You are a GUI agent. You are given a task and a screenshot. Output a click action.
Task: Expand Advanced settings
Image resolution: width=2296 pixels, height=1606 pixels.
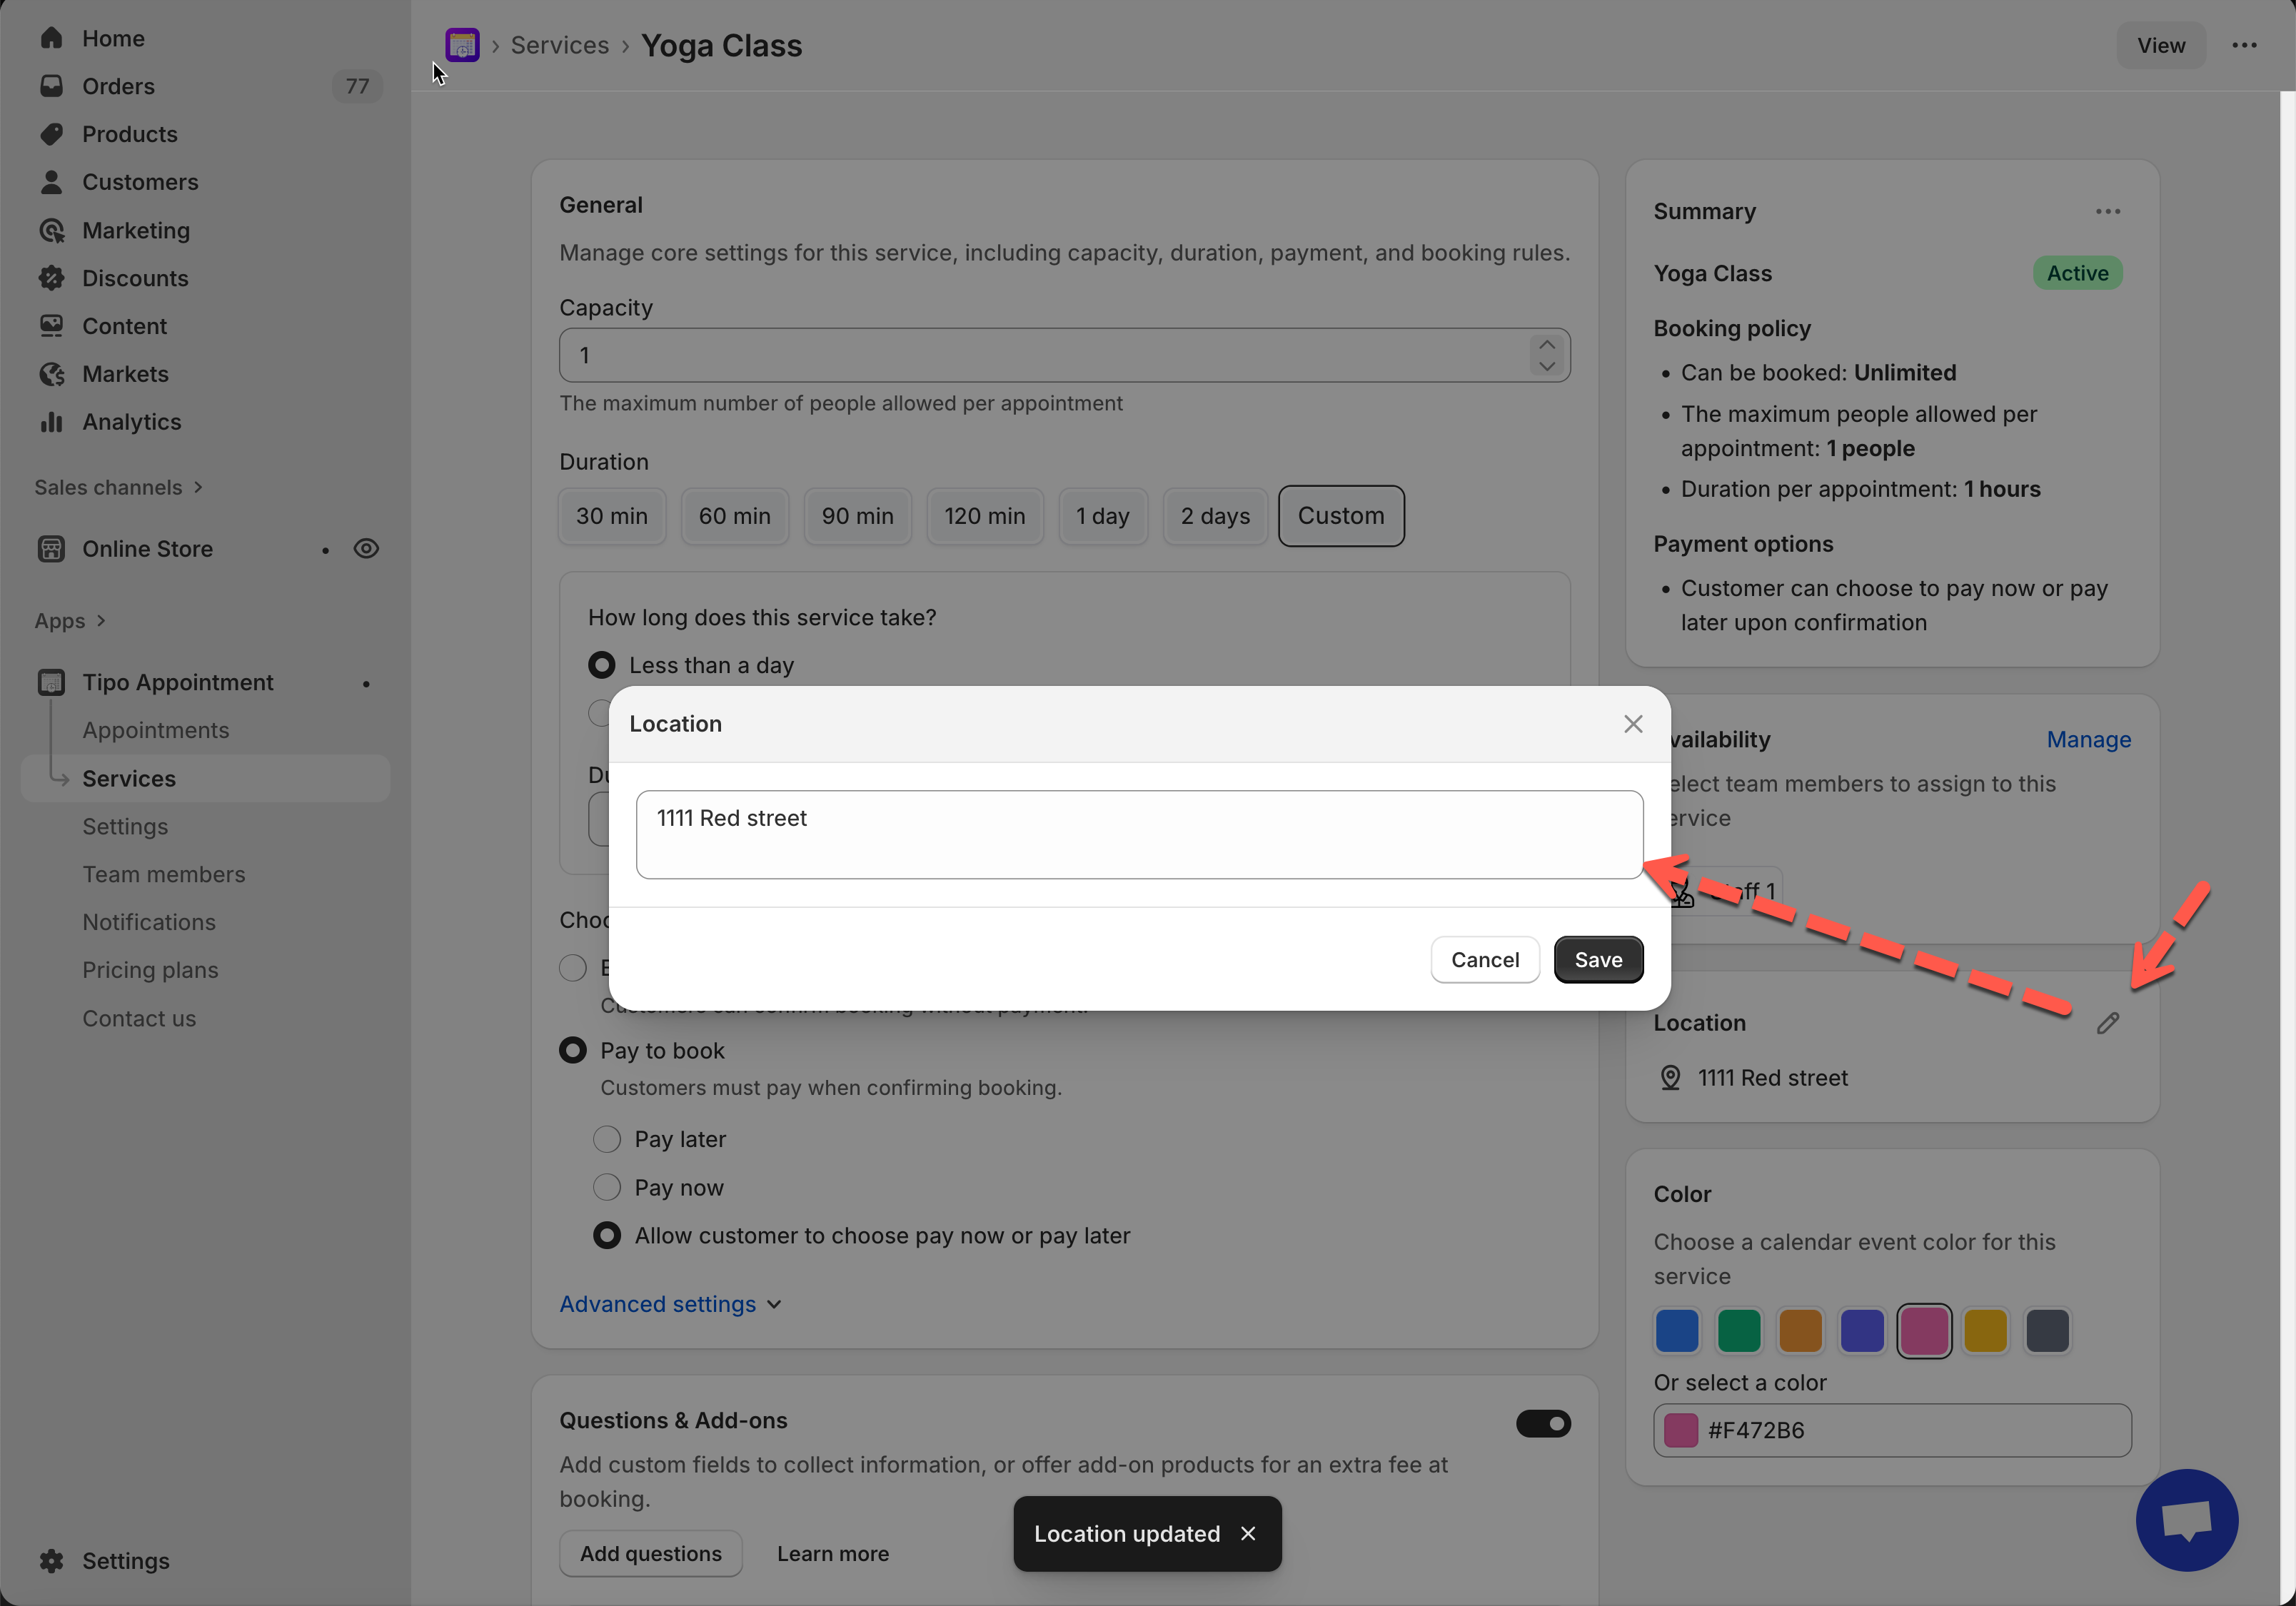pos(670,1304)
